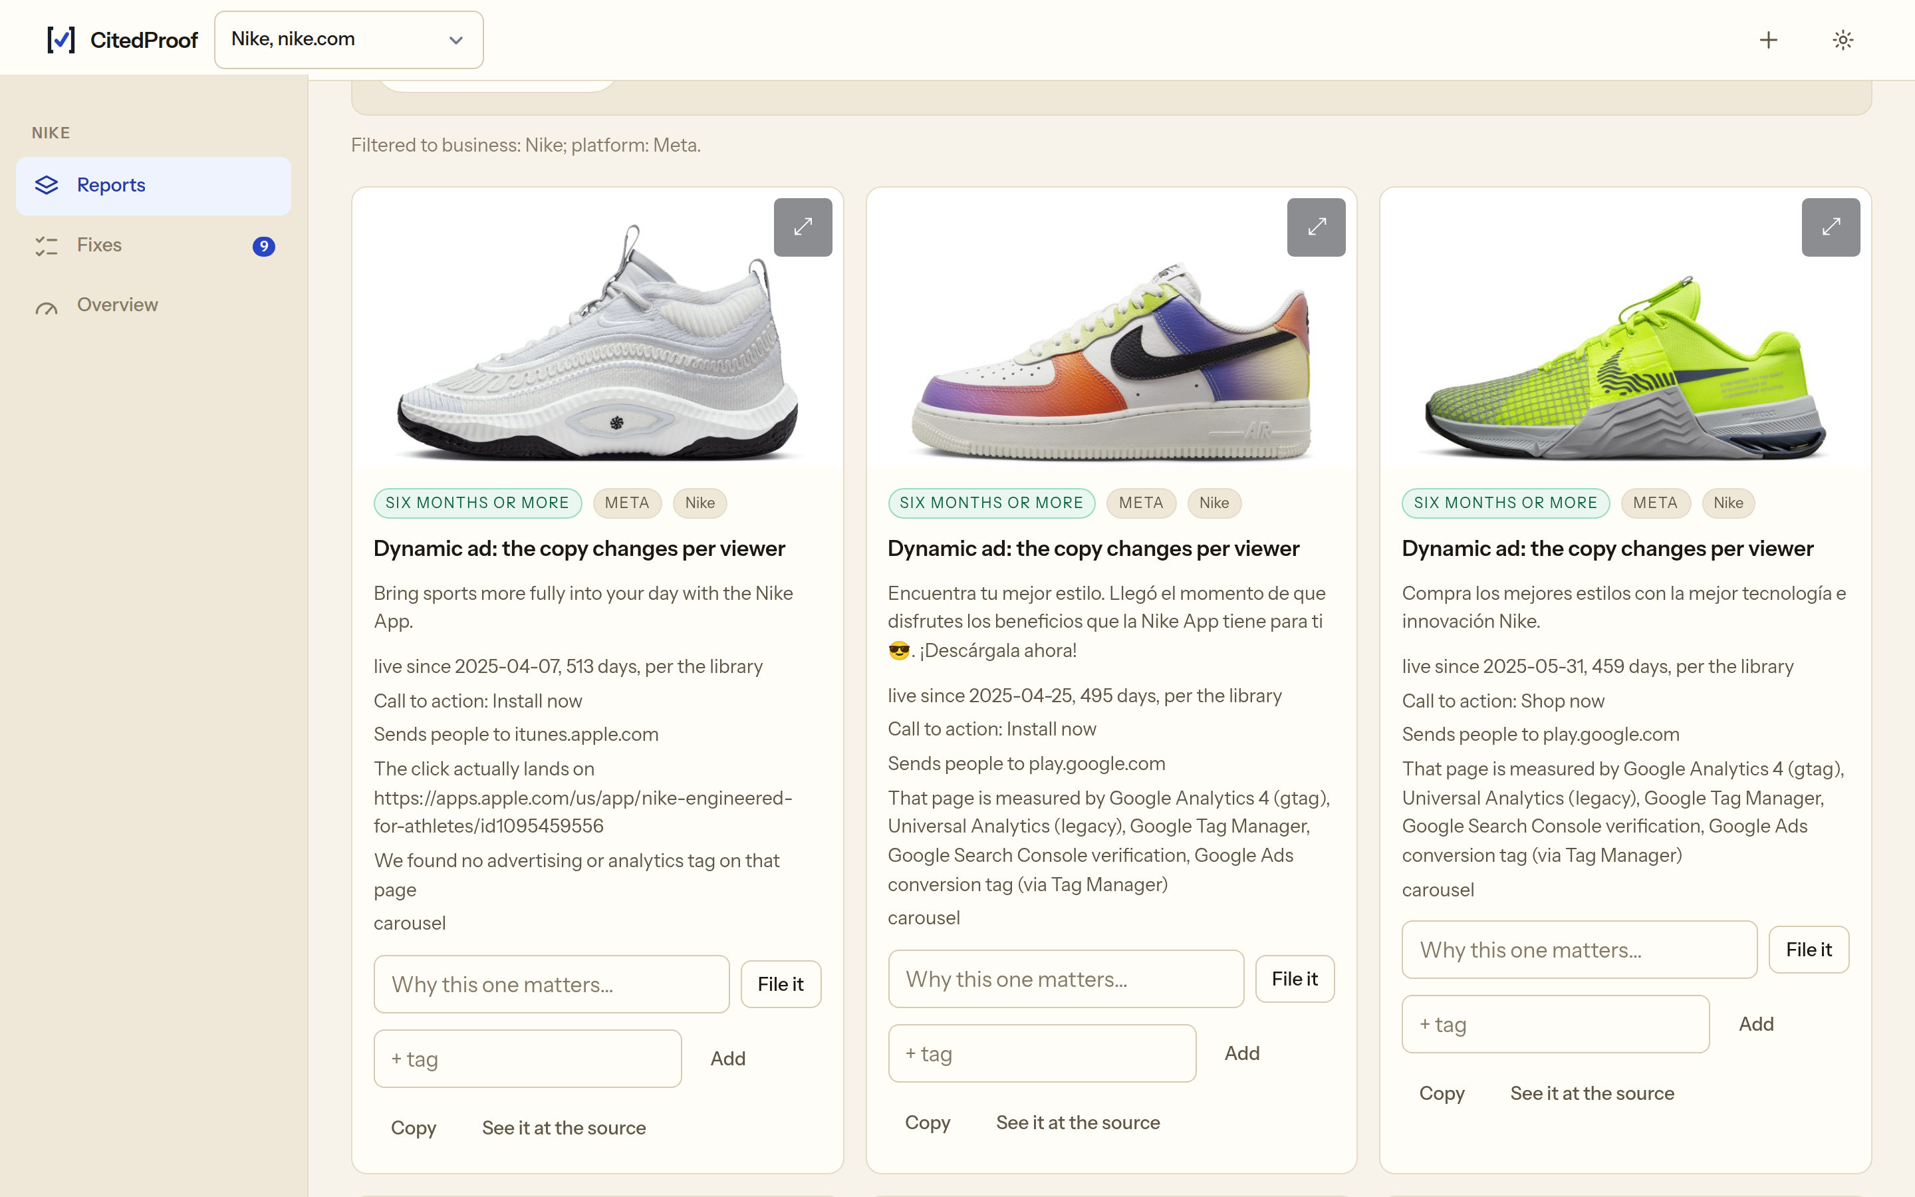Viewport: 1915px width, 1197px height.
Task: Toggle the light/dark theme sun icon
Action: tap(1843, 40)
